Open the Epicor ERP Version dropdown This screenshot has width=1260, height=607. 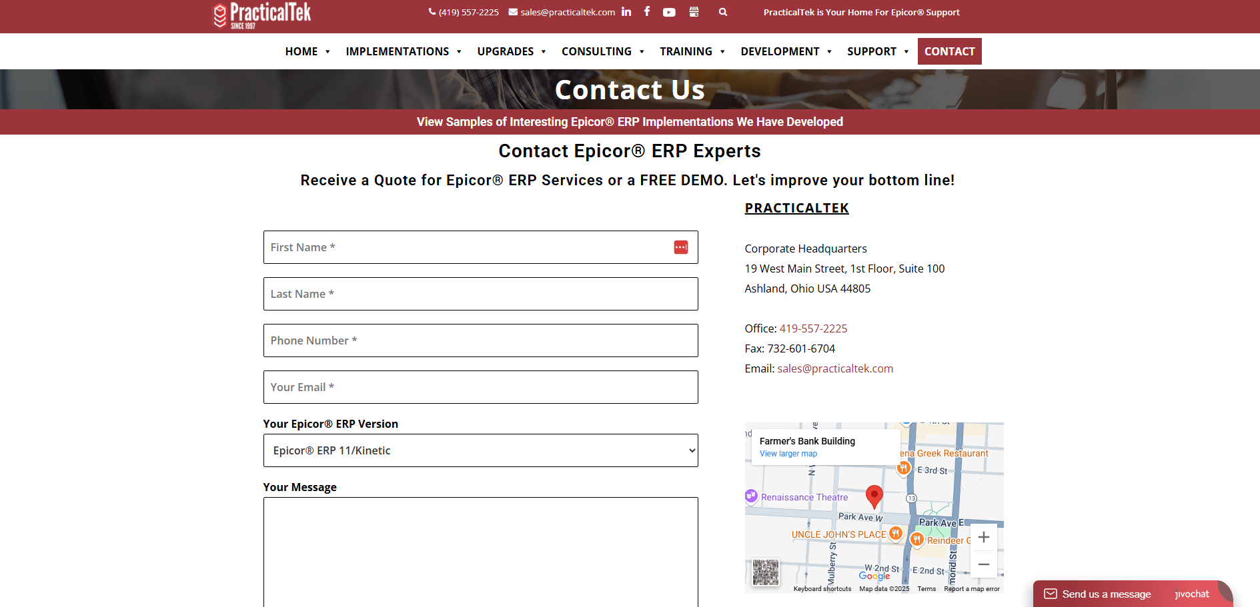(480, 450)
